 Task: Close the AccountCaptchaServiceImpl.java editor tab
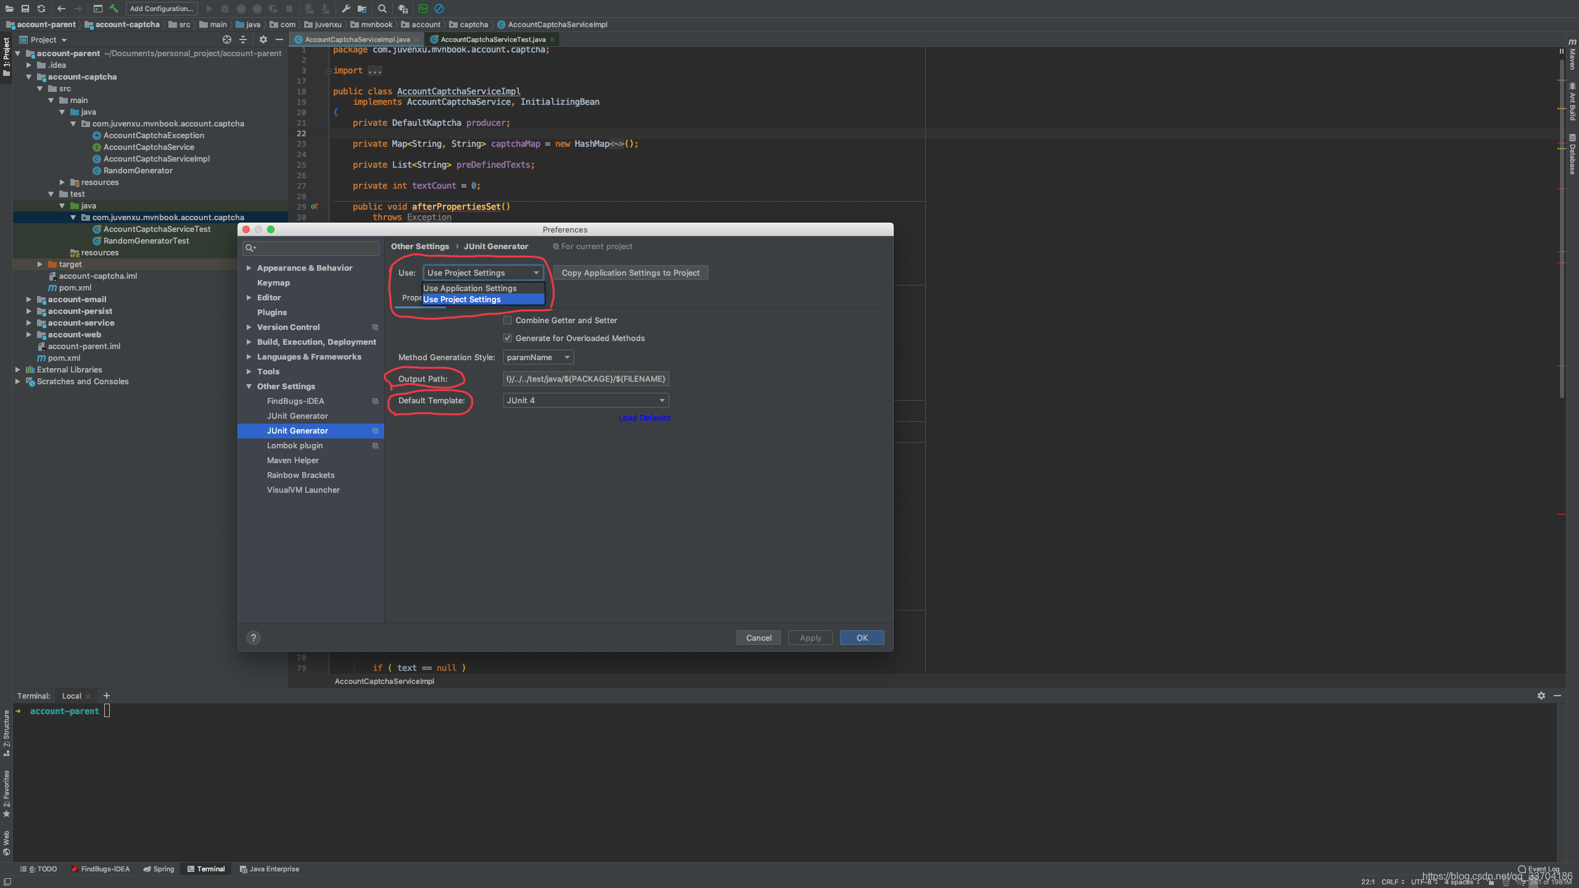point(417,39)
